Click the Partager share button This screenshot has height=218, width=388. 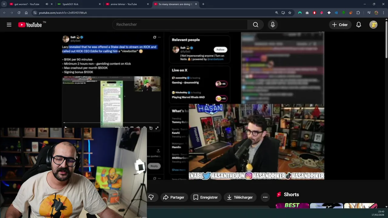(x=174, y=197)
